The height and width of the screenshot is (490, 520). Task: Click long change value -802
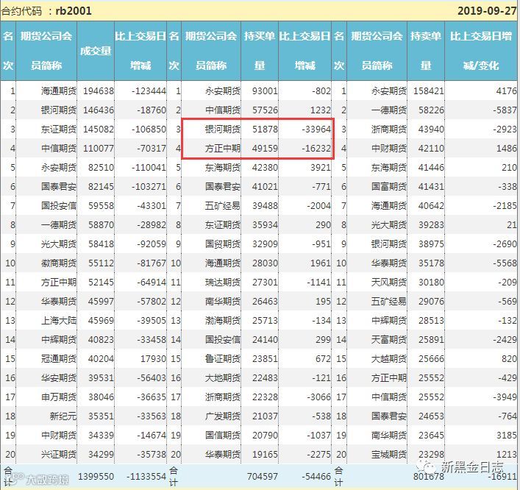pyautogui.click(x=321, y=91)
